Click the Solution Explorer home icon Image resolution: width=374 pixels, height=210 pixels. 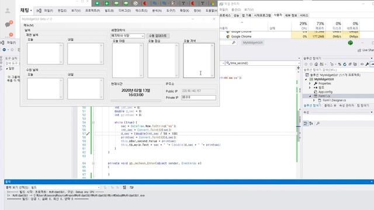(316, 64)
